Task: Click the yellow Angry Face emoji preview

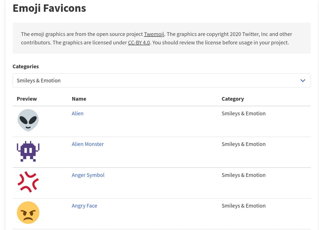Action: (28, 212)
